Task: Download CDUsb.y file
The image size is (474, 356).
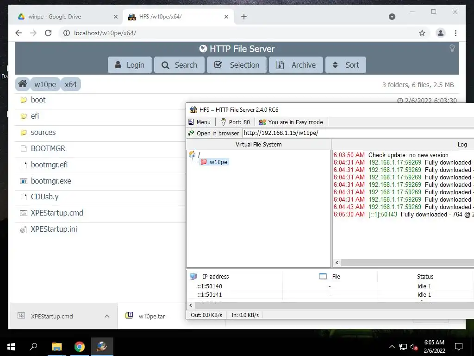Action: [45, 197]
